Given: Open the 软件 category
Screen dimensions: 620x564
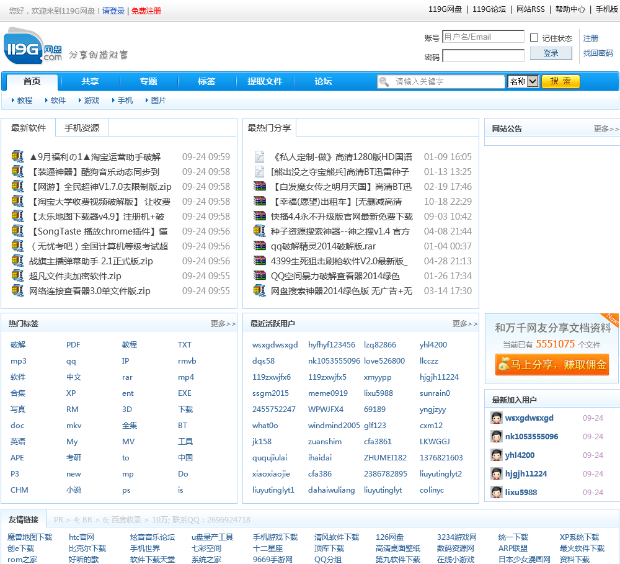Looking at the screenshot, I should (58, 101).
